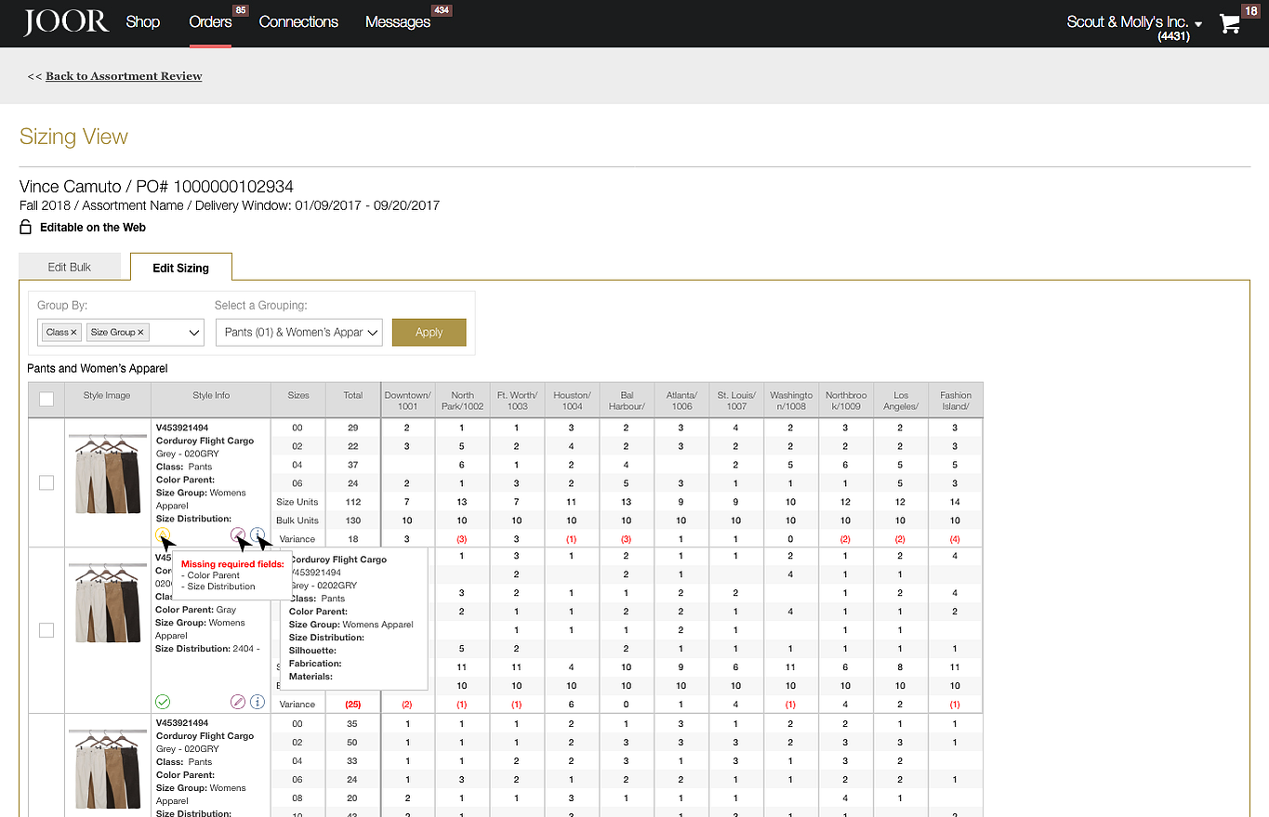1269x817 pixels.
Task: Click the total 50 in third style row
Action: click(x=353, y=743)
